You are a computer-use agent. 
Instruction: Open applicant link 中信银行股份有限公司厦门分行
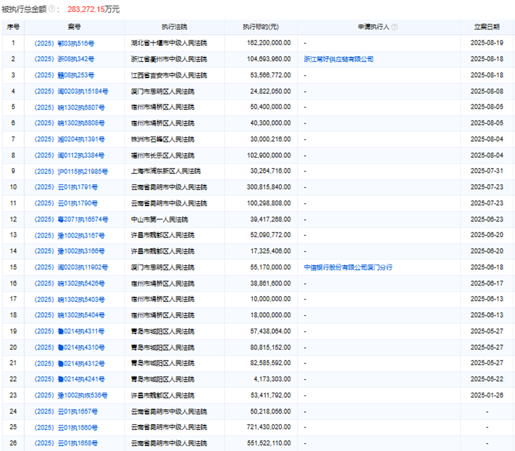(348, 268)
